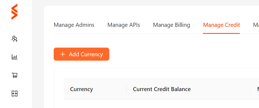The width and height of the screenshot is (259, 108).
Task: Open the add user sidebar icon
Action: tap(15, 39)
